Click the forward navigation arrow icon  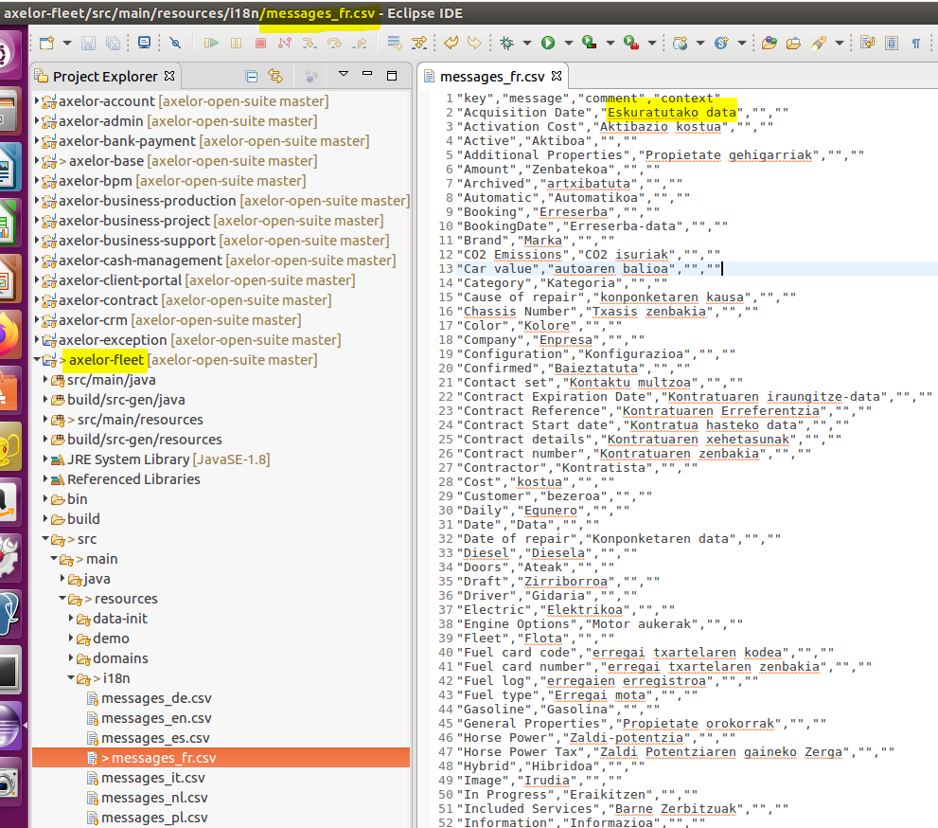coord(474,44)
